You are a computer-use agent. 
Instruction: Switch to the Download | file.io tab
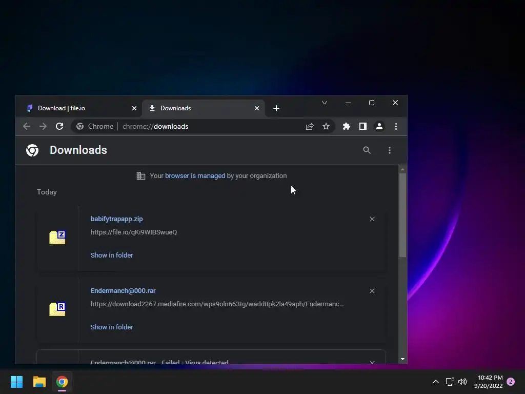tap(82, 108)
